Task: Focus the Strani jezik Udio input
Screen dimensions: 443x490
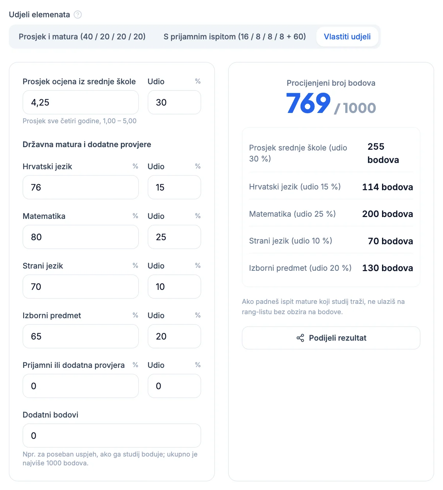Action: (x=174, y=287)
